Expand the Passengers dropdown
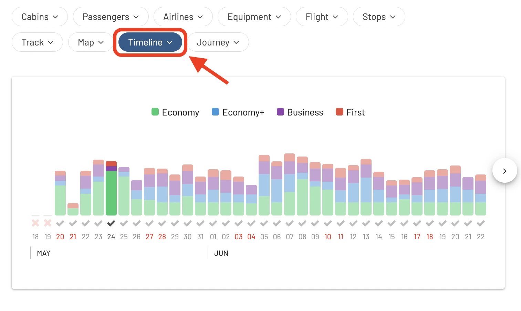 click(111, 17)
